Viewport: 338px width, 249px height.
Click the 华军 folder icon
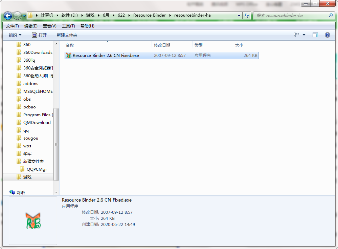[x=19, y=153]
